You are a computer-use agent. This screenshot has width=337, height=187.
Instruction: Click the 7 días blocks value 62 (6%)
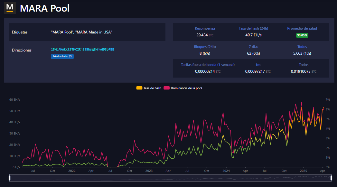pos(253,53)
